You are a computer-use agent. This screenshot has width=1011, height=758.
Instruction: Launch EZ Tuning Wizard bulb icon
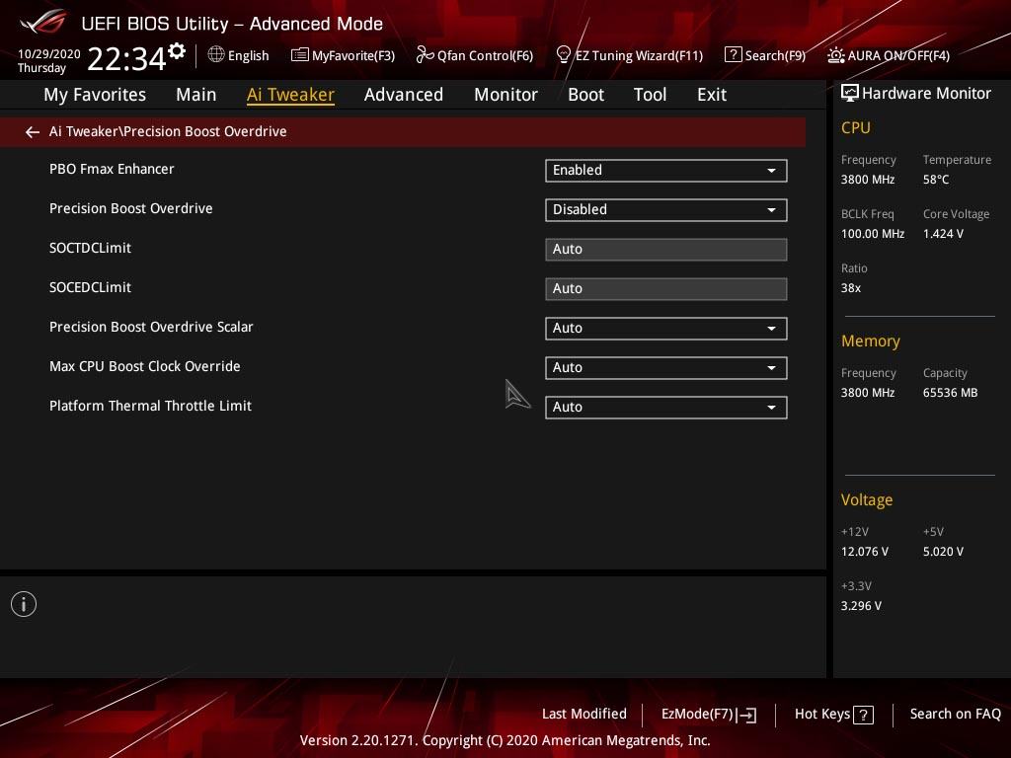[x=563, y=55]
